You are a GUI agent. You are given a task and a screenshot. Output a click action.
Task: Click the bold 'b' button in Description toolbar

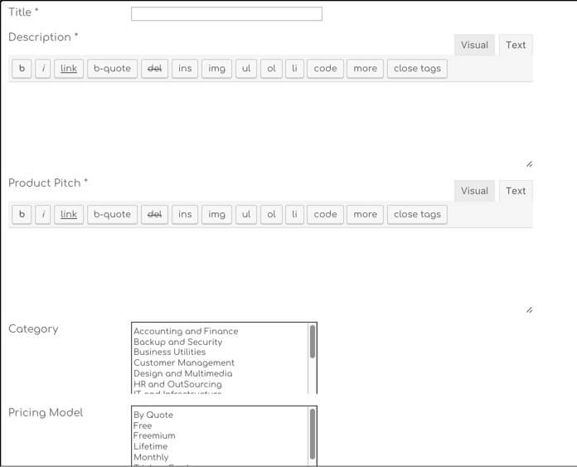pos(22,69)
